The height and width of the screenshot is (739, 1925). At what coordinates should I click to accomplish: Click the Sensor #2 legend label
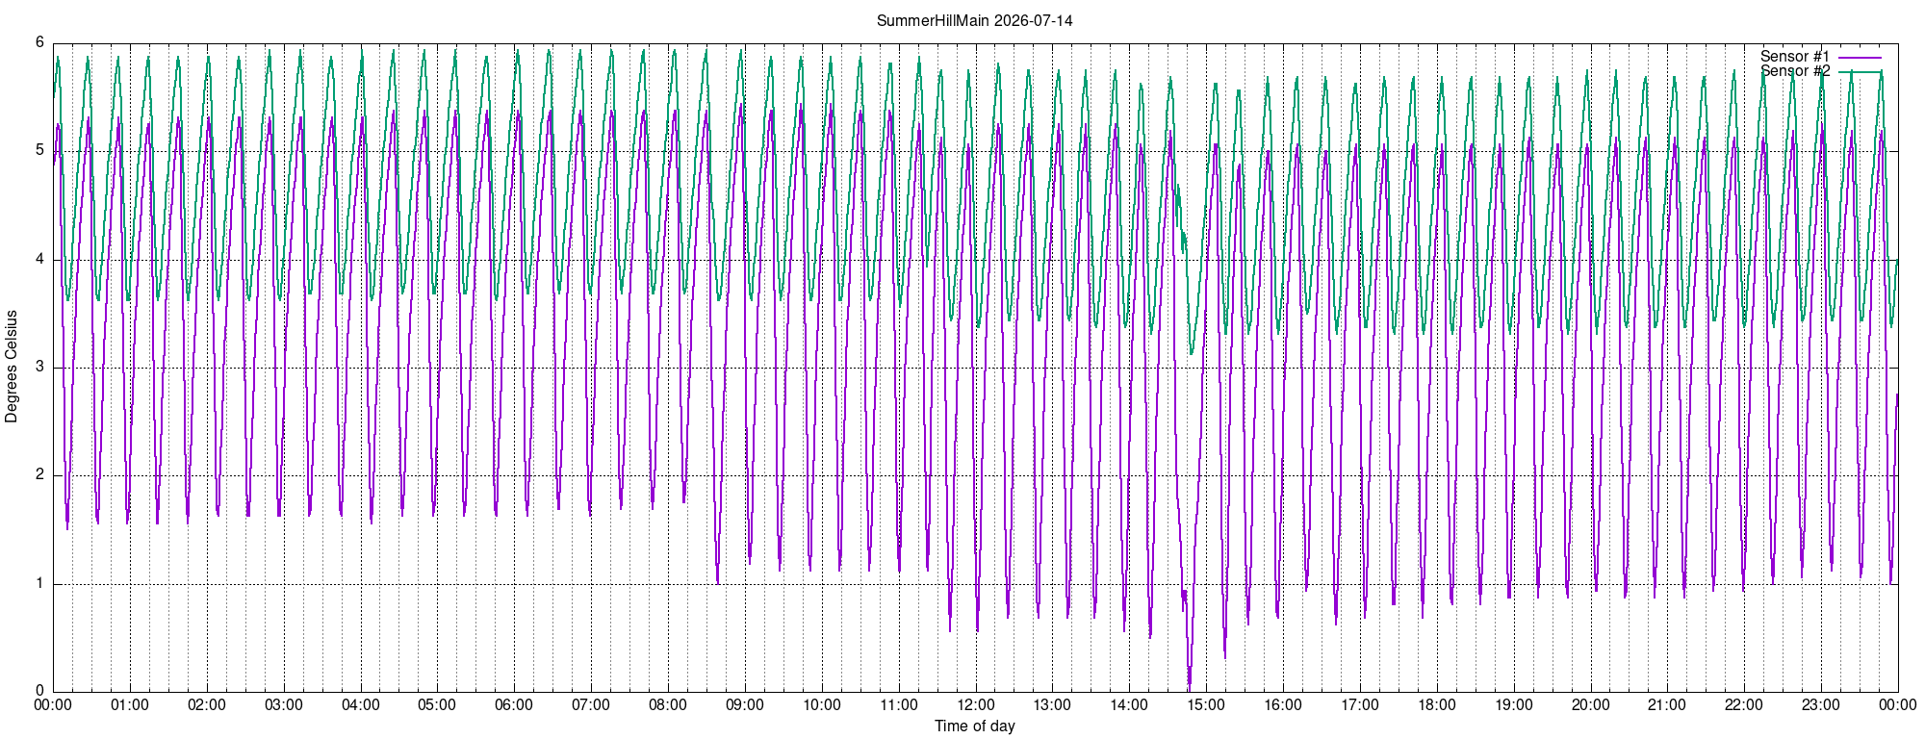[x=1795, y=71]
